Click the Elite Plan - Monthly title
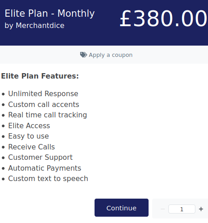Viewport: 208px width, 223px height. click(50, 14)
